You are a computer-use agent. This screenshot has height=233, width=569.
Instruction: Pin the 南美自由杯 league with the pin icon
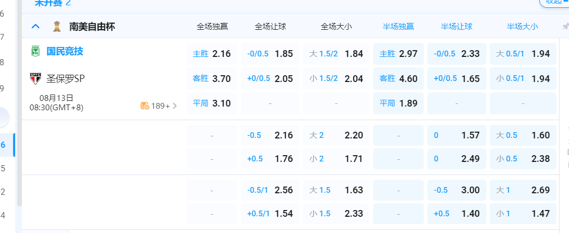[565, 27]
